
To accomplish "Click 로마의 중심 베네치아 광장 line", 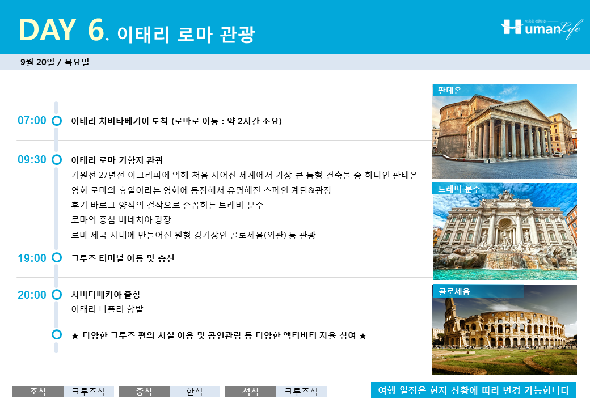I will coord(121,220).
